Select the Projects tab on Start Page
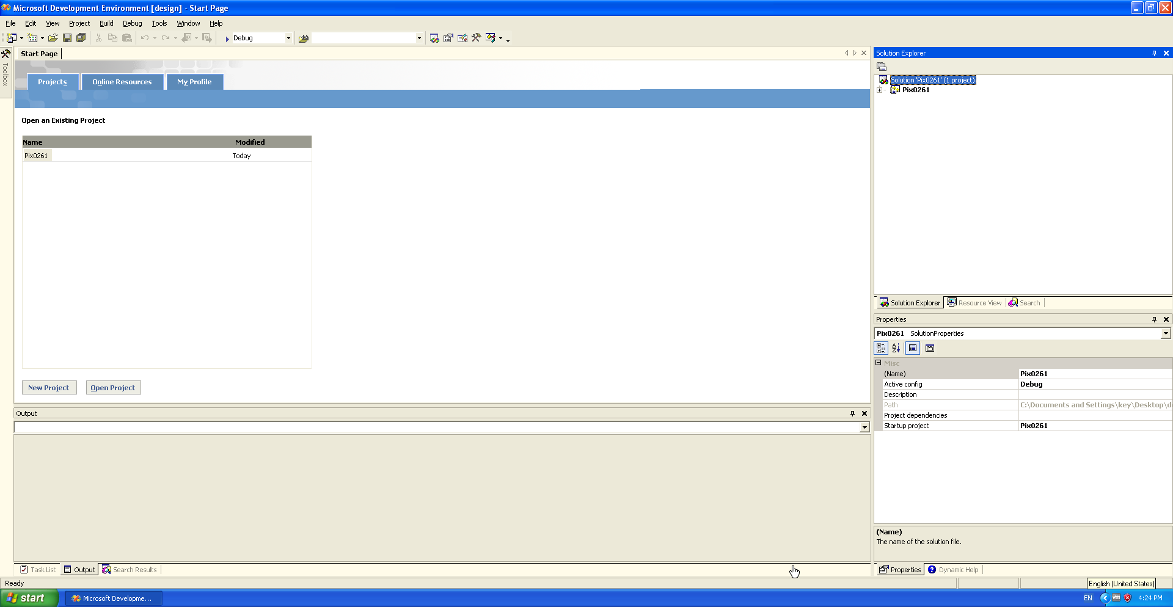Screen dimensions: 1173x607 (x=53, y=82)
